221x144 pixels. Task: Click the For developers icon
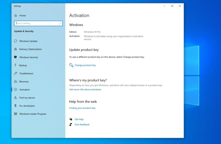(15, 106)
